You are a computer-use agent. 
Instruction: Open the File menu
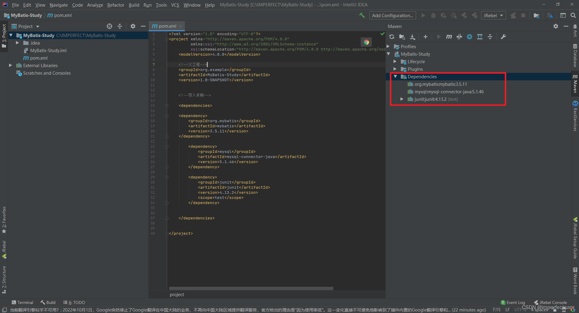[x=15, y=5]
